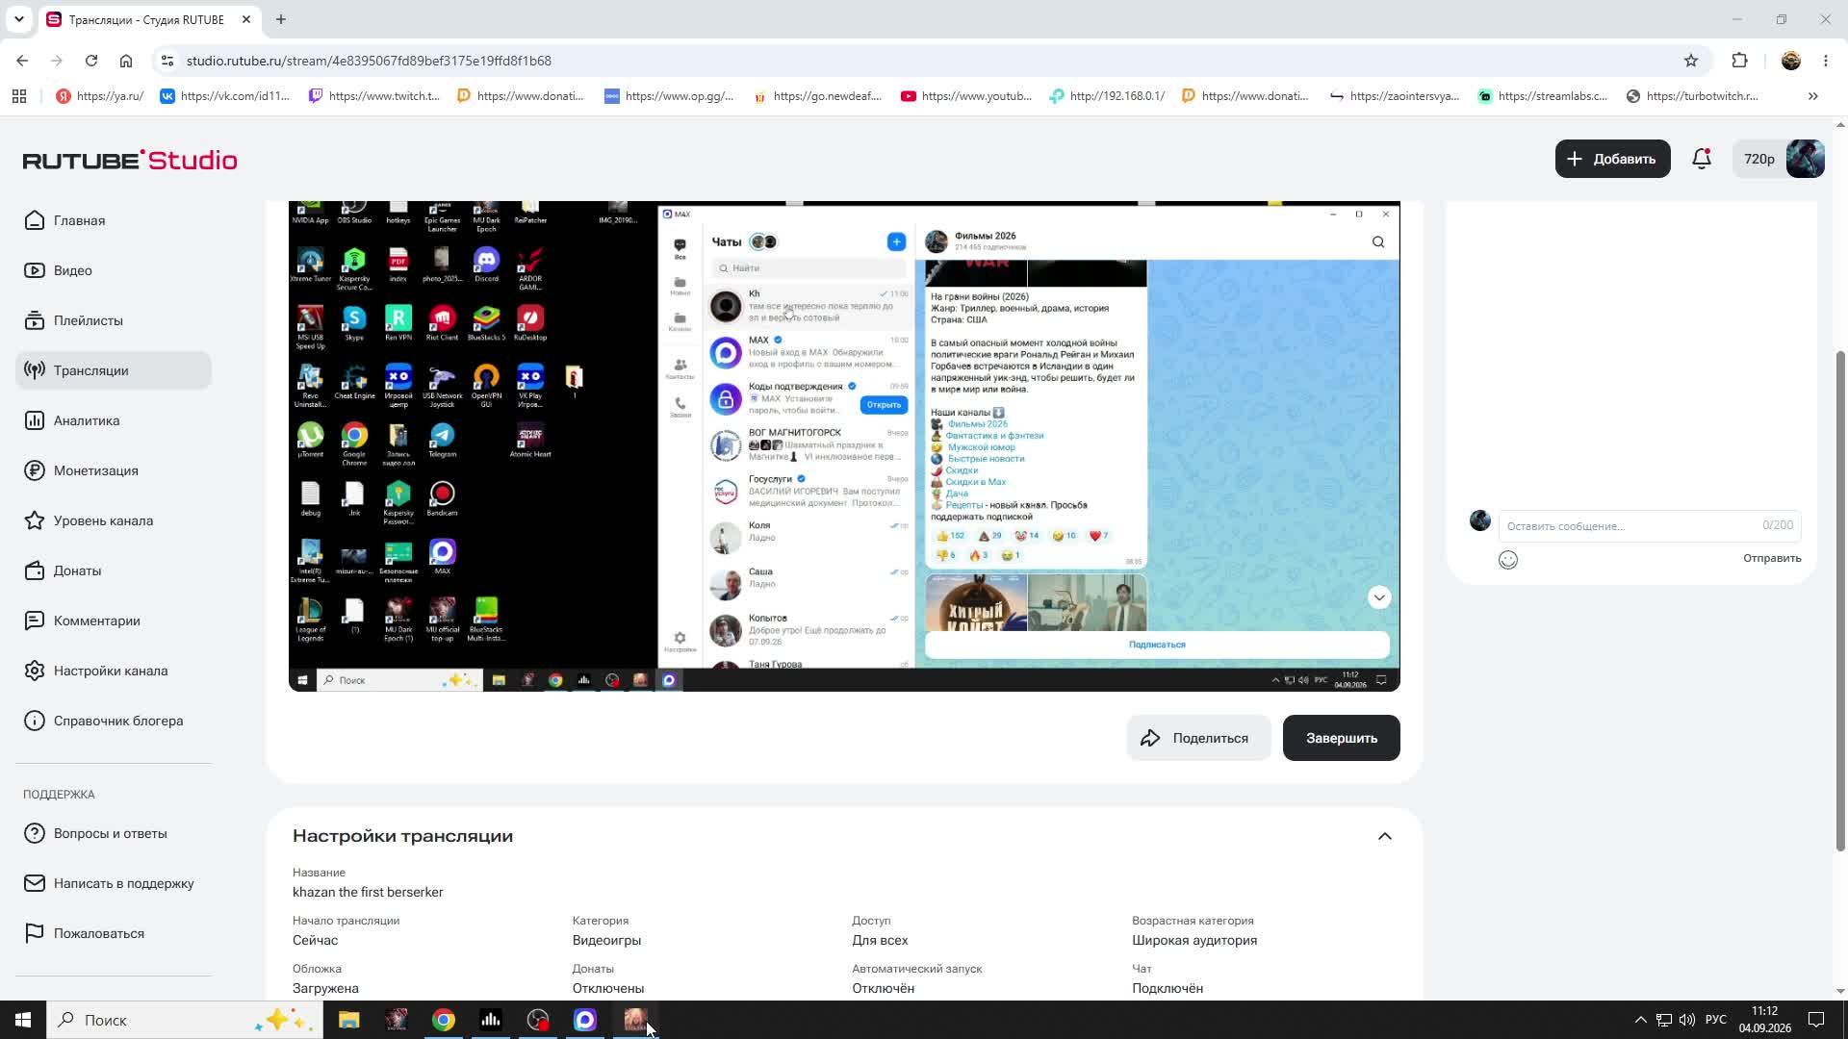Click Отправить to send chat message

[x=1771, y=558]
